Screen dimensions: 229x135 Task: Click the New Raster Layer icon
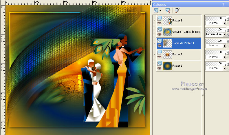click(156, 10)
